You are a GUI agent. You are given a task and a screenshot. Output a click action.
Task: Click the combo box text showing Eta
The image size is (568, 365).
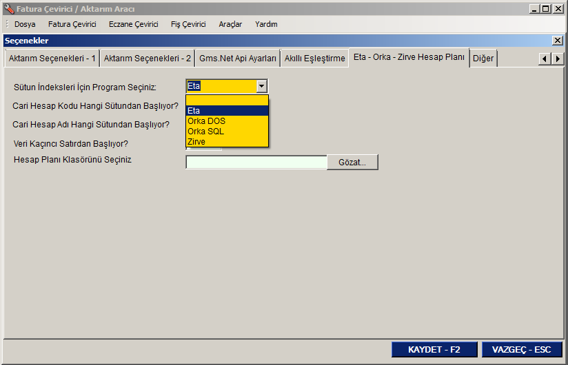194,86
